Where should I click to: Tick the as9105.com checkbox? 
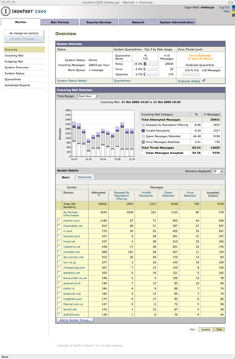click(59, 314)
